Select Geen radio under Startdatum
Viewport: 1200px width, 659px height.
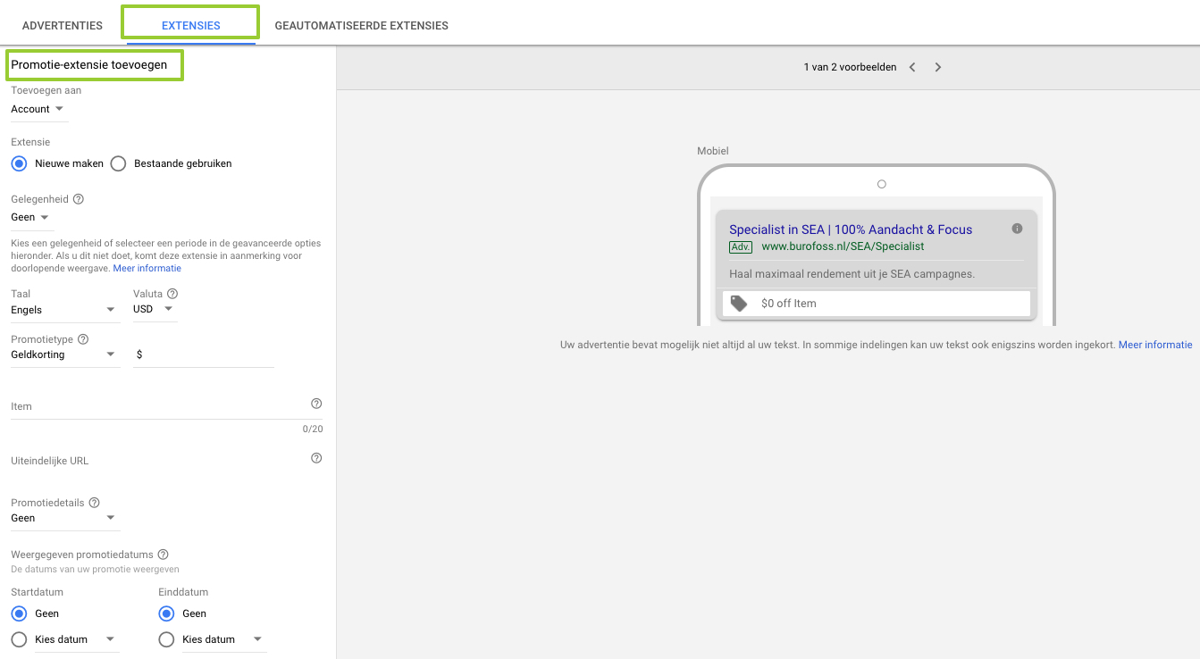point(19,613)
